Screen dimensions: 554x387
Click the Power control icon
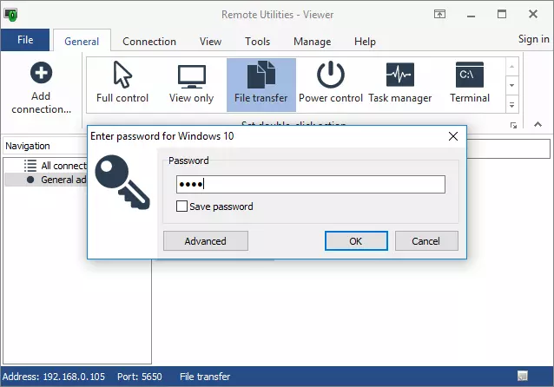tap(331, 75)
